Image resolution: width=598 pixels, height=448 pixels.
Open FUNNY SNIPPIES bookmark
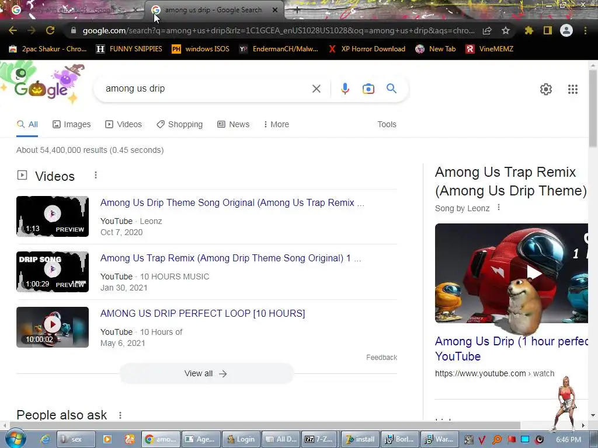click(129, 49)
